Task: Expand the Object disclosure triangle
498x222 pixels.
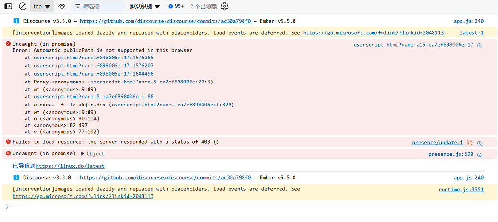Action: coord(82,153)
